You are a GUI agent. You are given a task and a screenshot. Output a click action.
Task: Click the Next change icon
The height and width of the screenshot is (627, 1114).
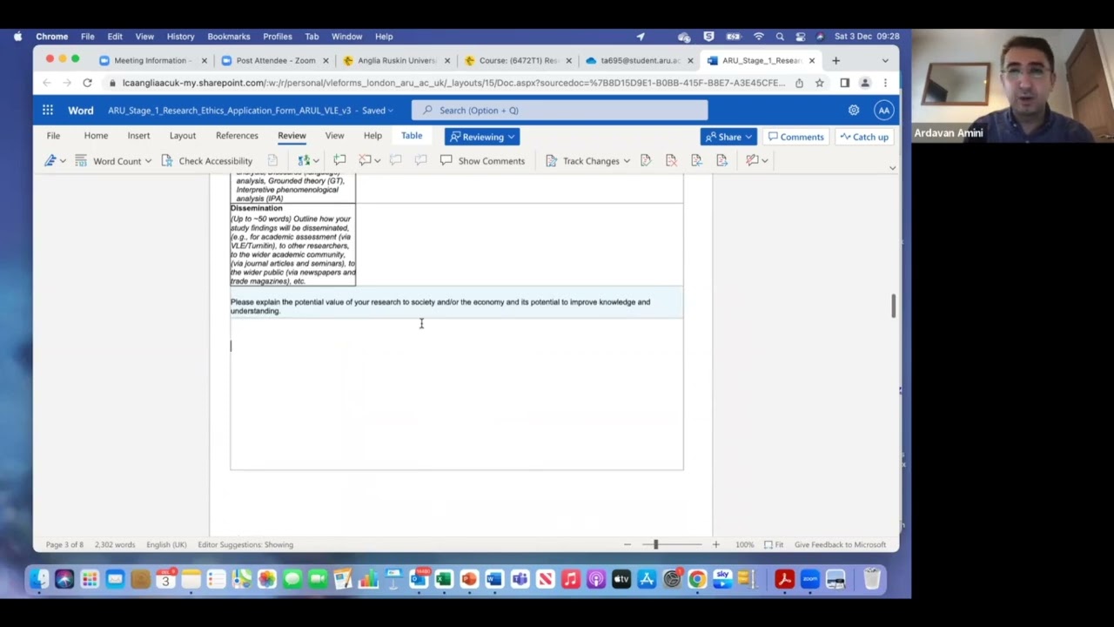coord(721,160)
